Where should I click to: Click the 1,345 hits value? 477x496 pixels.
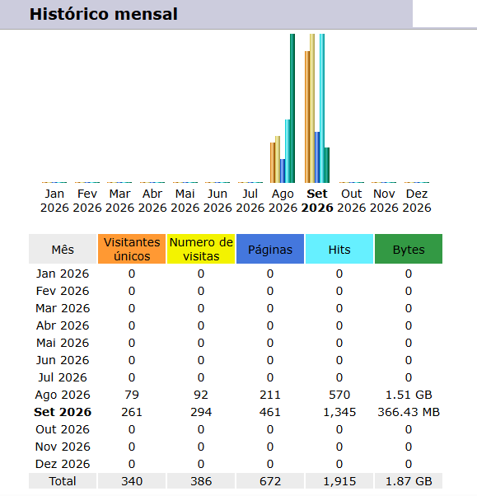tap(339, 412)
